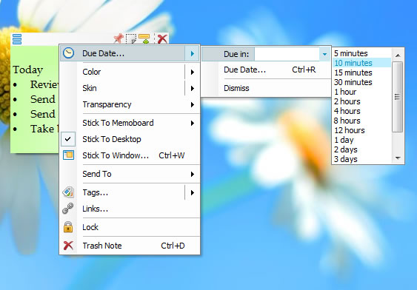Image resolution: width=417 pixels, height=290 pixels.
Task: Click the chain Links icon
Action: pyautogui.click(x=68, y=209)
